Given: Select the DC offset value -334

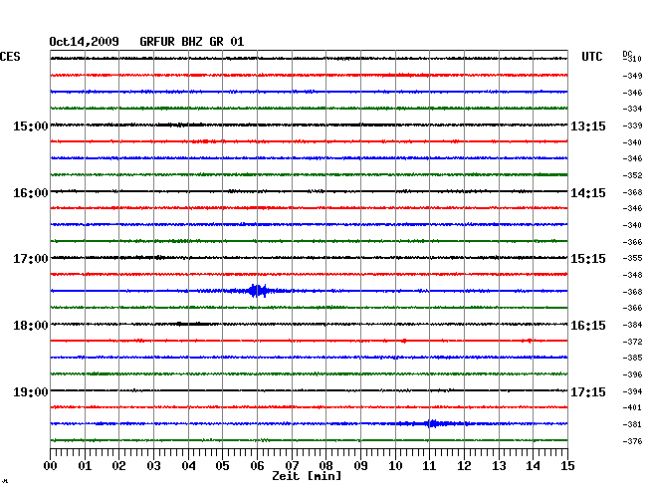Looking at the screenshot, I should click(x=632, y=109).
